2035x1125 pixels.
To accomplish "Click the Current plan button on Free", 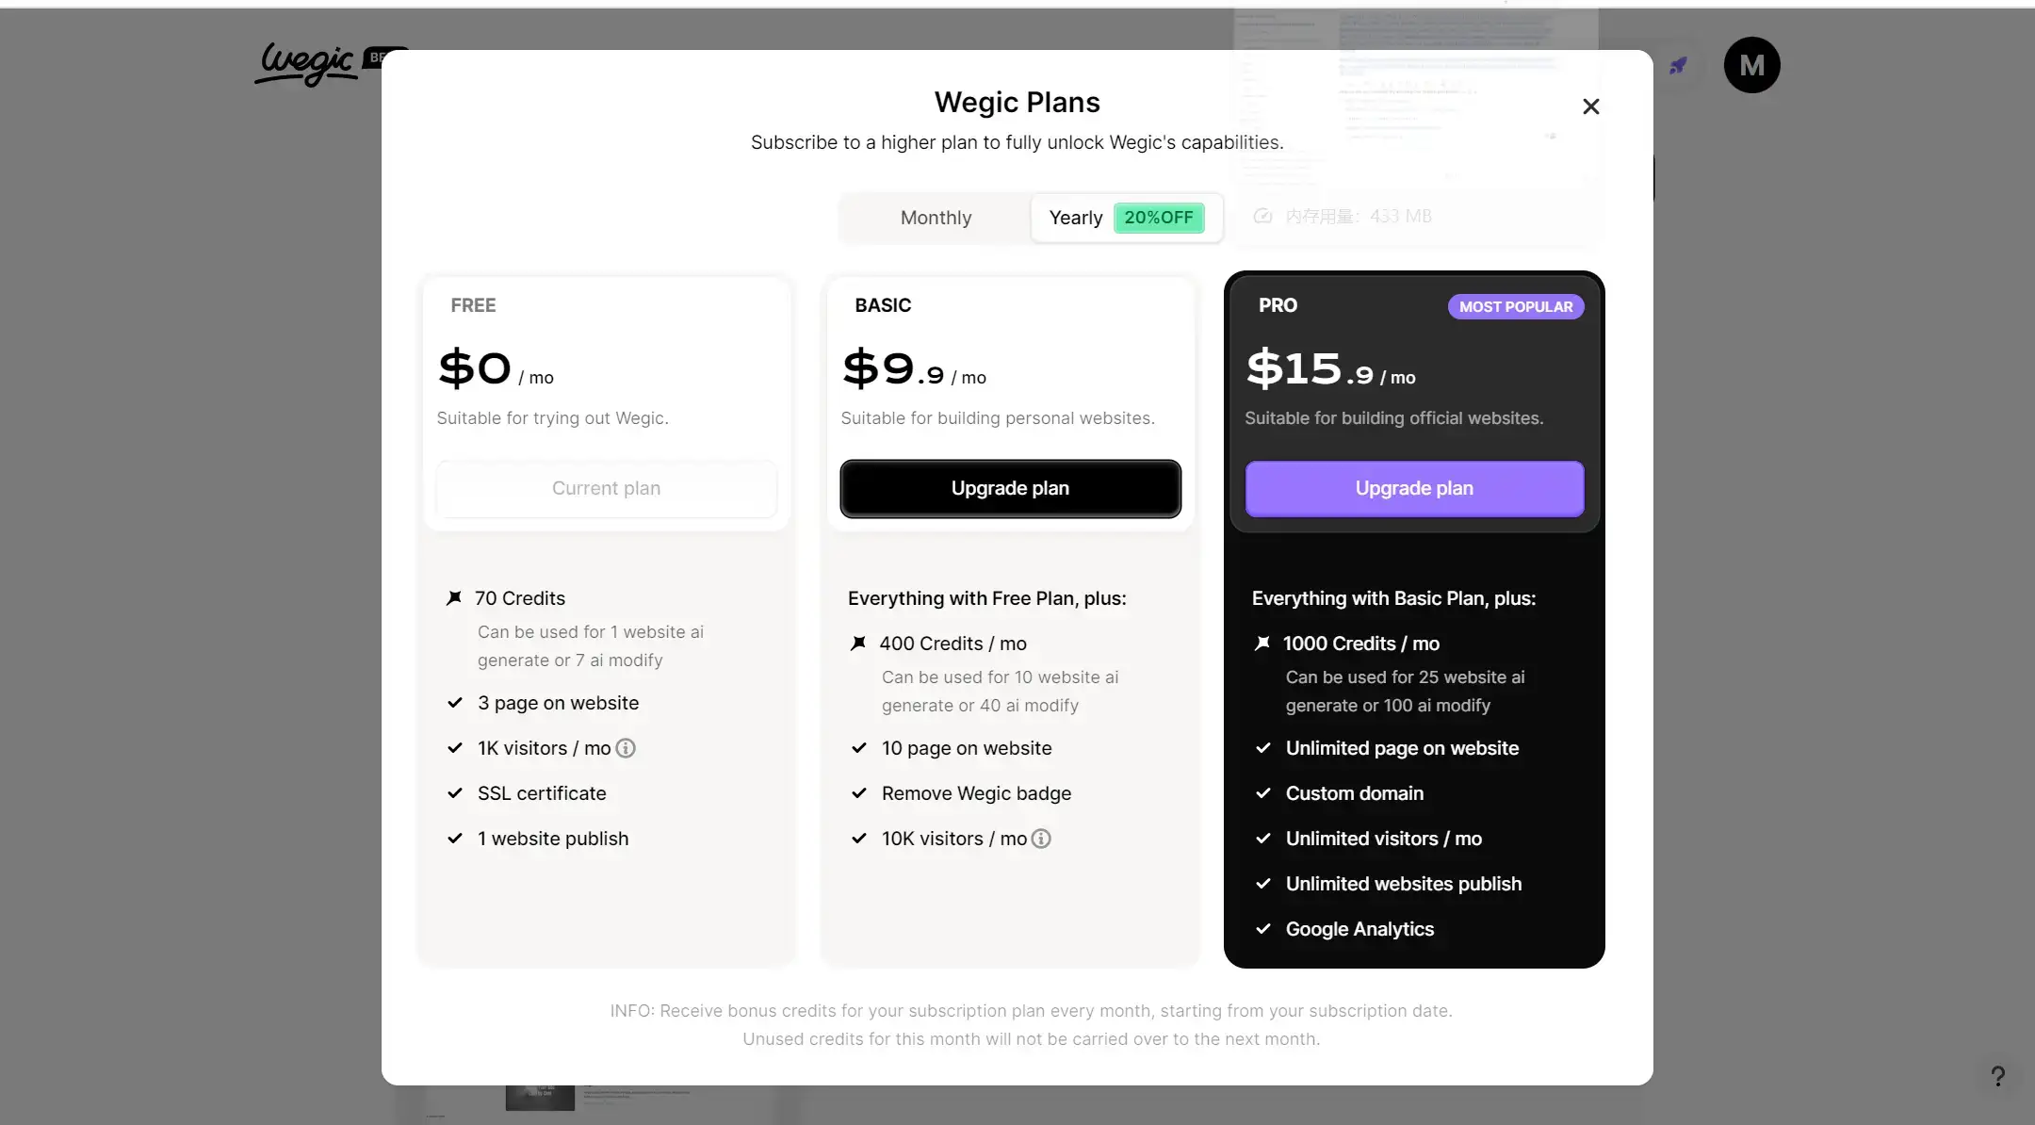I will [x=607, y=488].
